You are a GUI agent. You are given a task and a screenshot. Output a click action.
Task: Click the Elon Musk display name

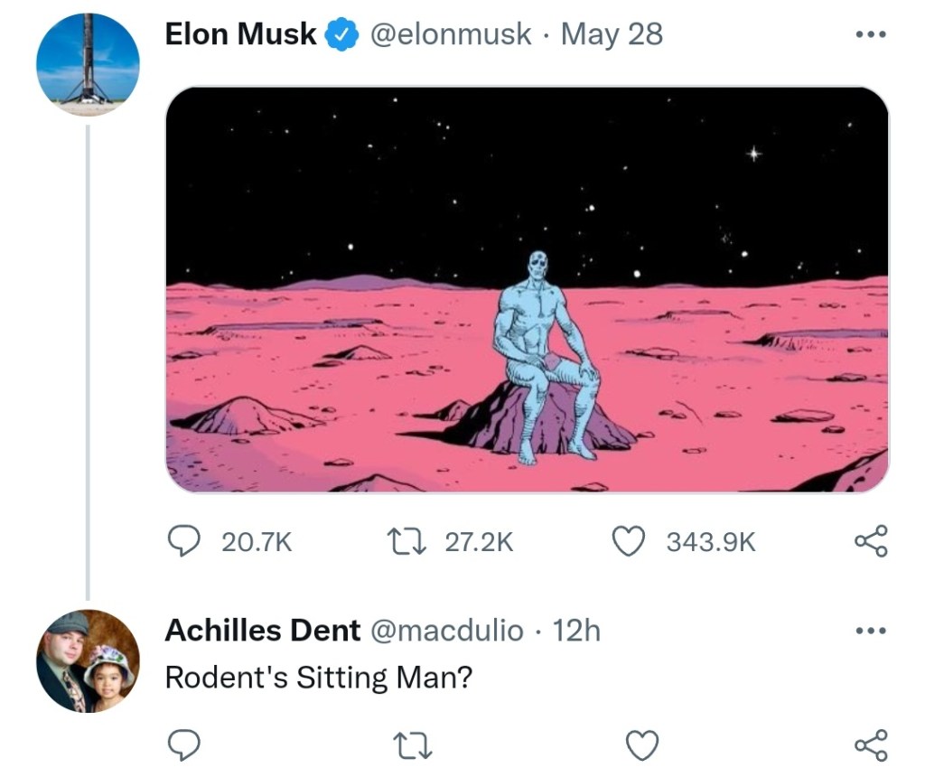tap(240, 34)
